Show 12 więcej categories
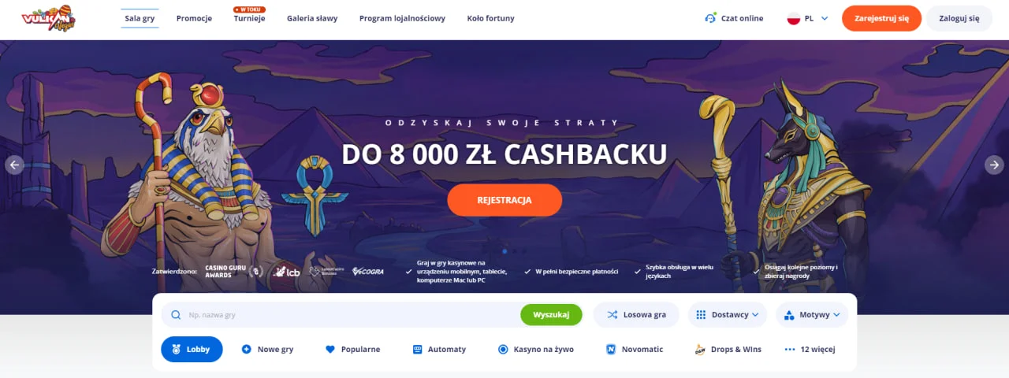The height and width of the screenshot is (378, 1009). coord(810,349)
